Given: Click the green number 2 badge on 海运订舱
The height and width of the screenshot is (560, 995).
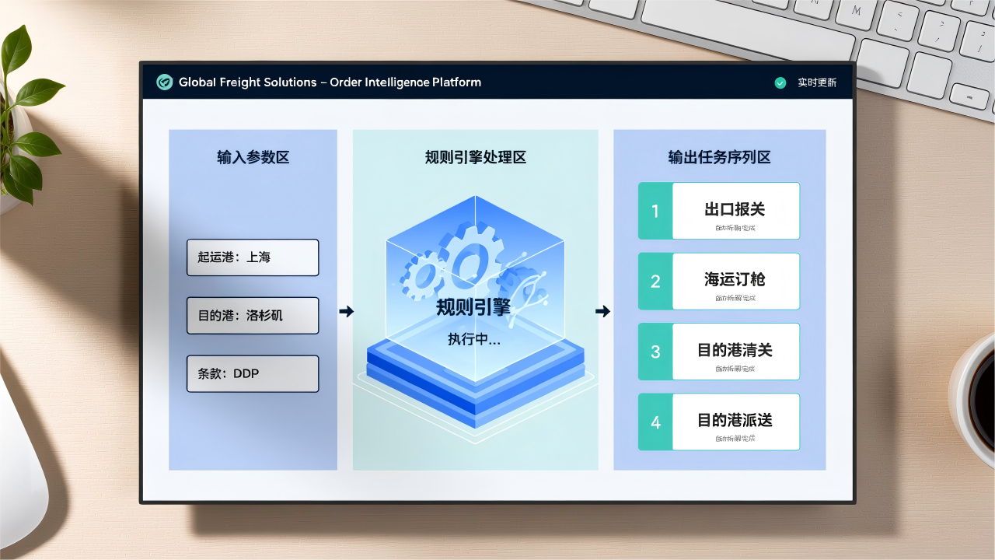Looking at the screenshot, I should 655,281.
